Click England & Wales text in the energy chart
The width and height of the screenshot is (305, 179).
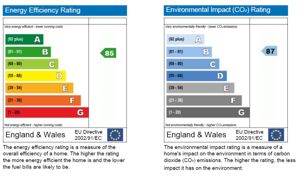tap(35, 135)
